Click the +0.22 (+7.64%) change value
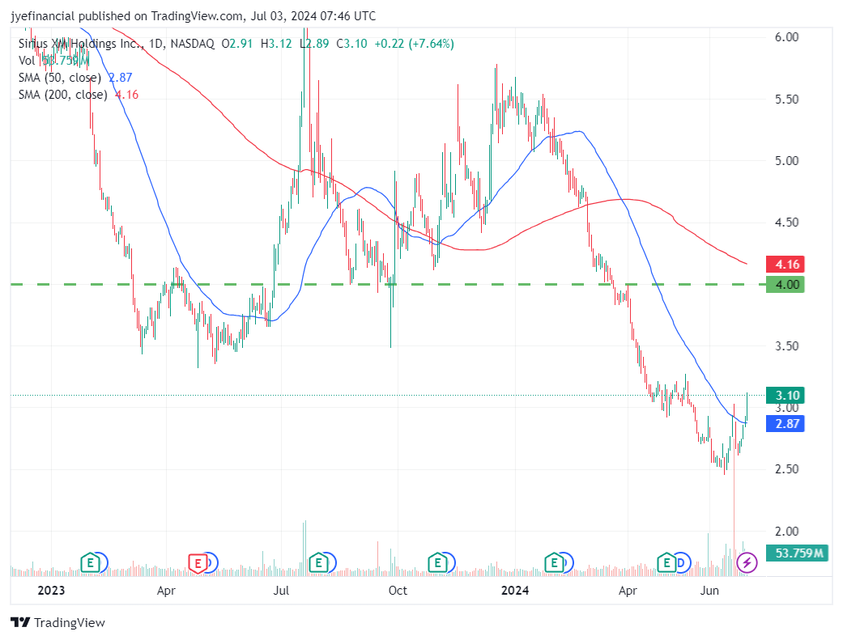843x640 pixels. click(414, 44)
